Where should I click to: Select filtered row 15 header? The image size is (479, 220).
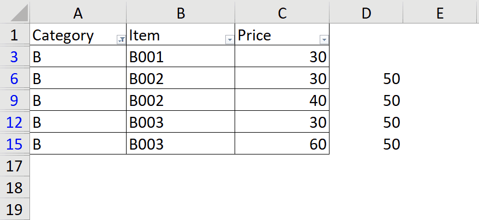pos(15,144)
